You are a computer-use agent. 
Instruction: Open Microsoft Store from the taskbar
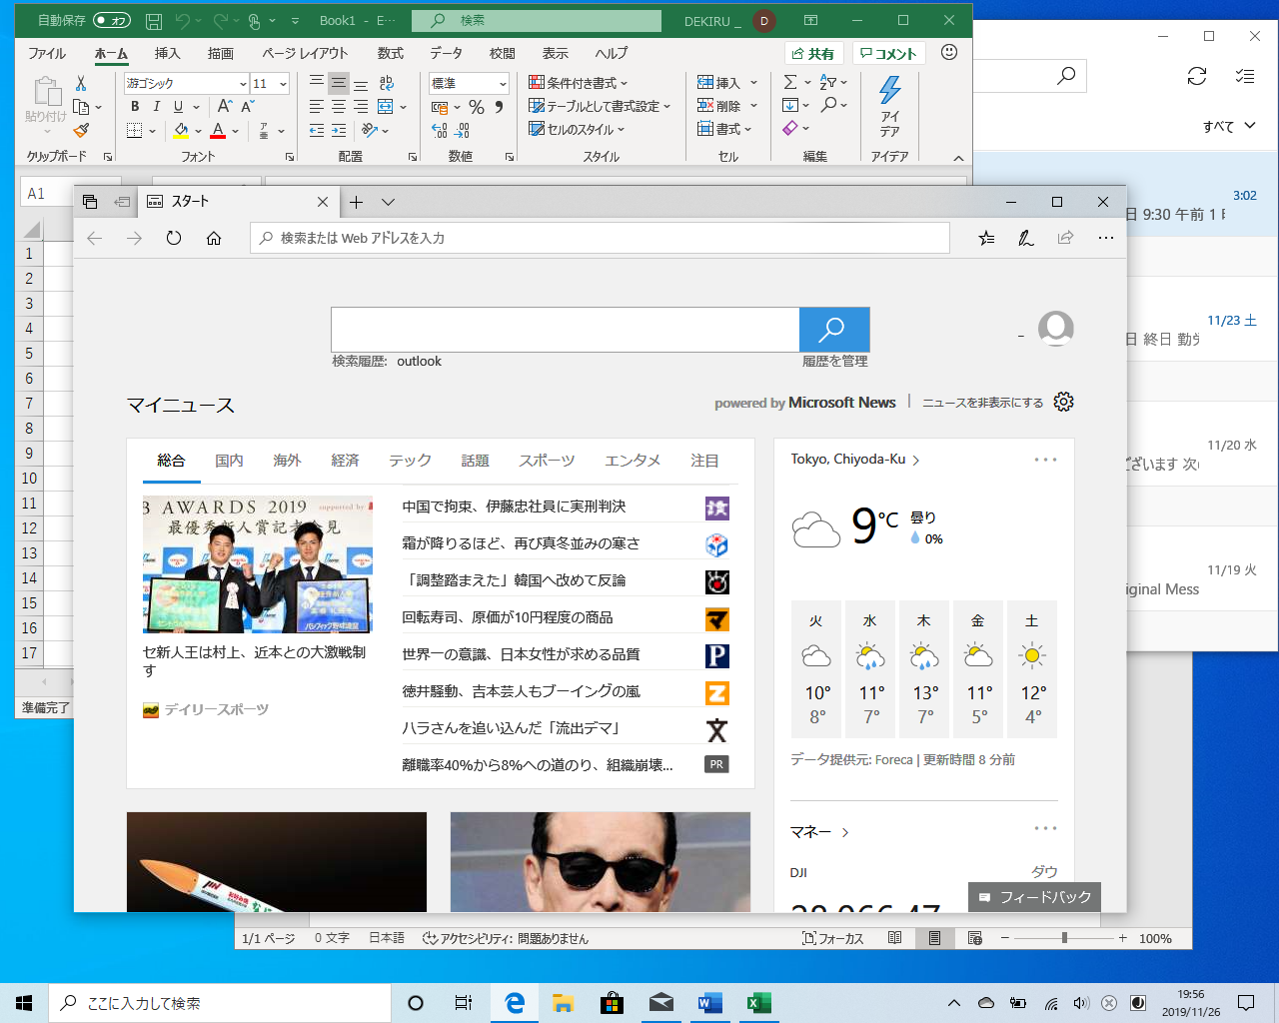pos(613,1003)
